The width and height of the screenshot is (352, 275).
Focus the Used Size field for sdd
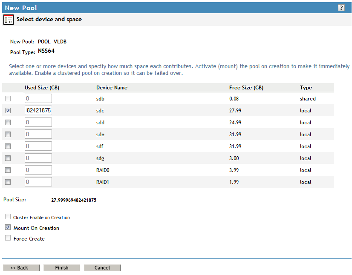coord(38,122)
